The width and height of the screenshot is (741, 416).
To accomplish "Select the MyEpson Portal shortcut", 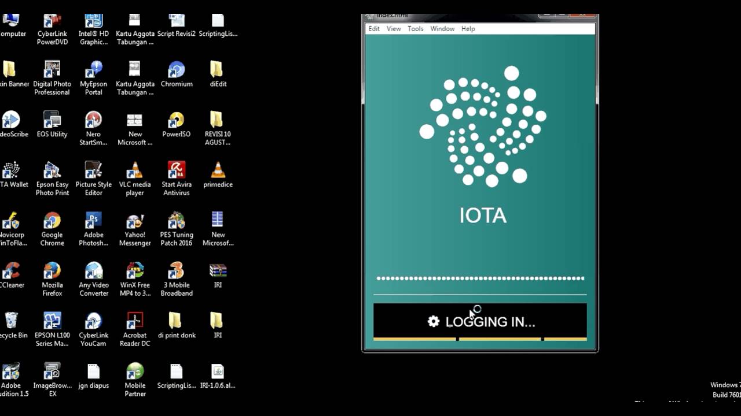I will click(94, 78).
